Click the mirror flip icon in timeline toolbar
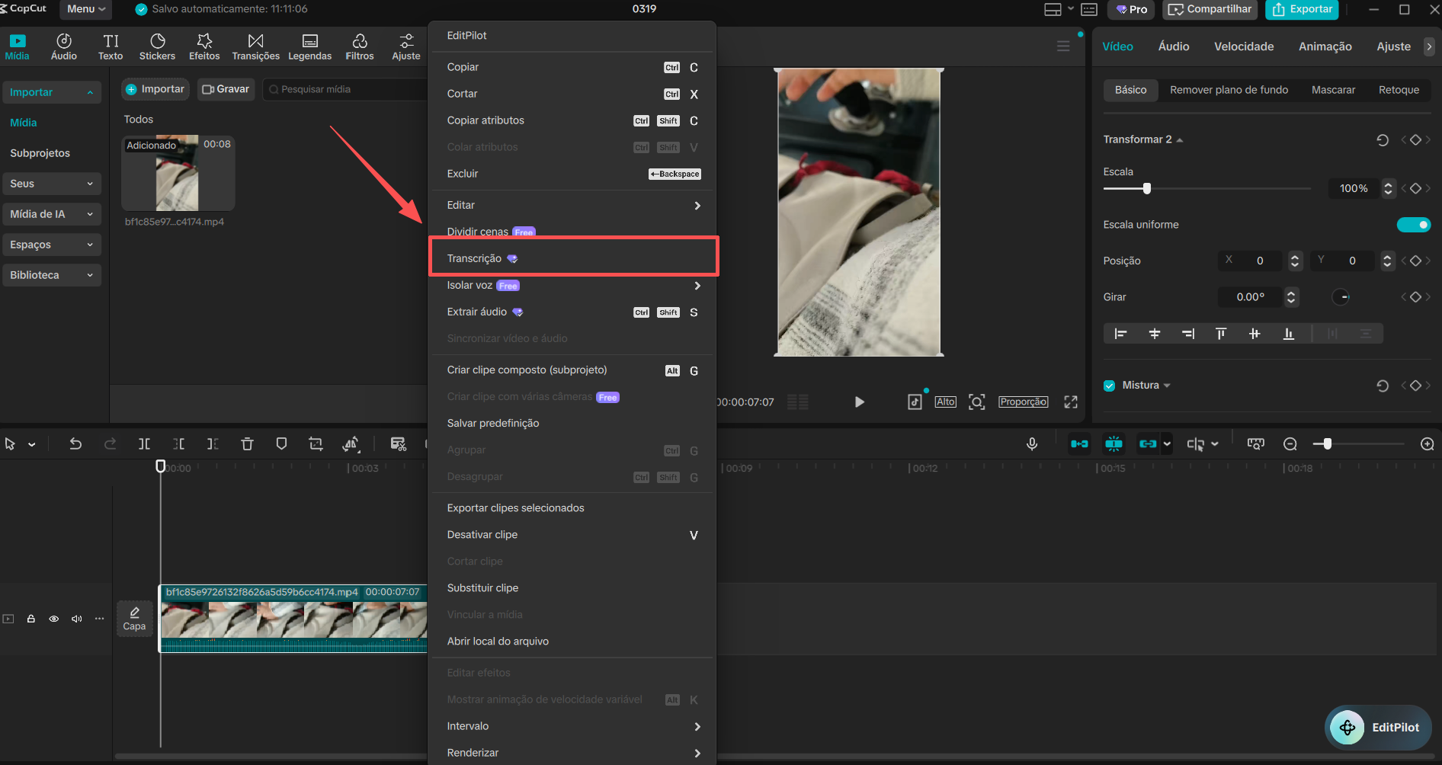Viewport: 1442px width, 765px height. click(351, 443)
